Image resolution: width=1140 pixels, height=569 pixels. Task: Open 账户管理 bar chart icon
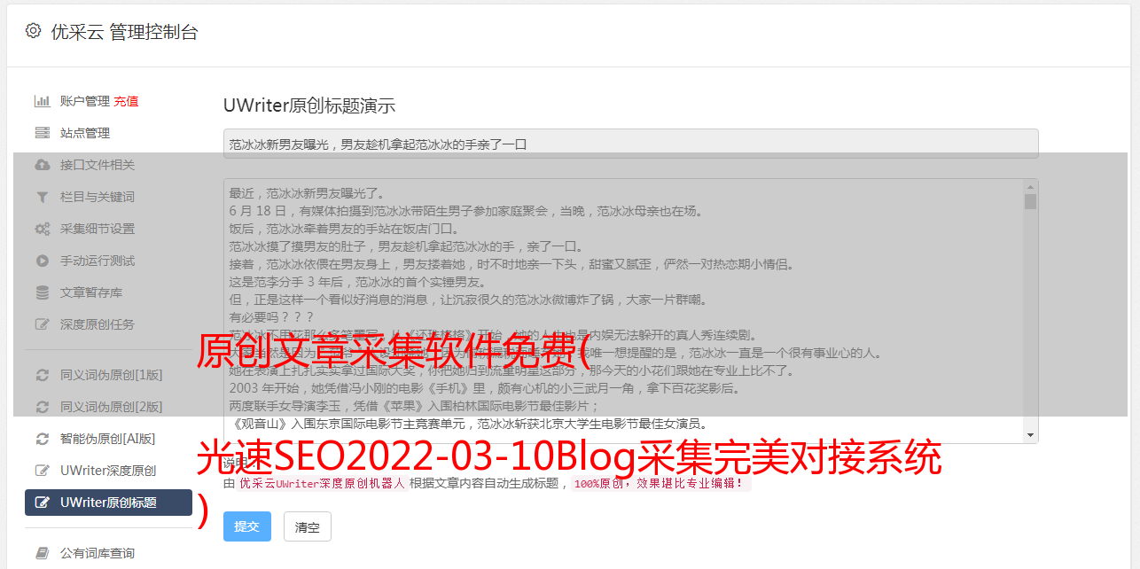(x=42, y=101)
